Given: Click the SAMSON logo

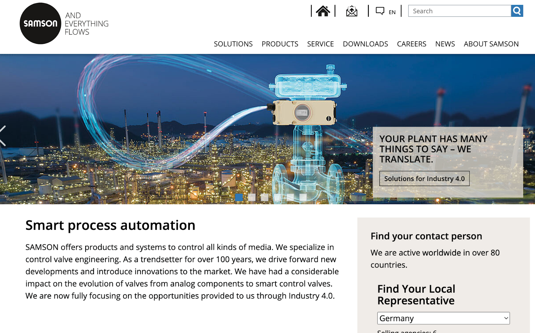Looking at the screenshot, I should pyautogui.click(x=40, y=23).
